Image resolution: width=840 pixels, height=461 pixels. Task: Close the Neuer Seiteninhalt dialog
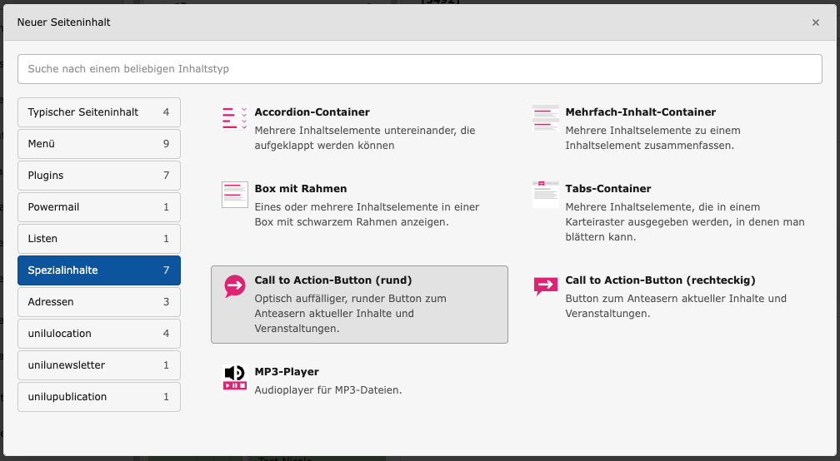(x=816, y=22)
